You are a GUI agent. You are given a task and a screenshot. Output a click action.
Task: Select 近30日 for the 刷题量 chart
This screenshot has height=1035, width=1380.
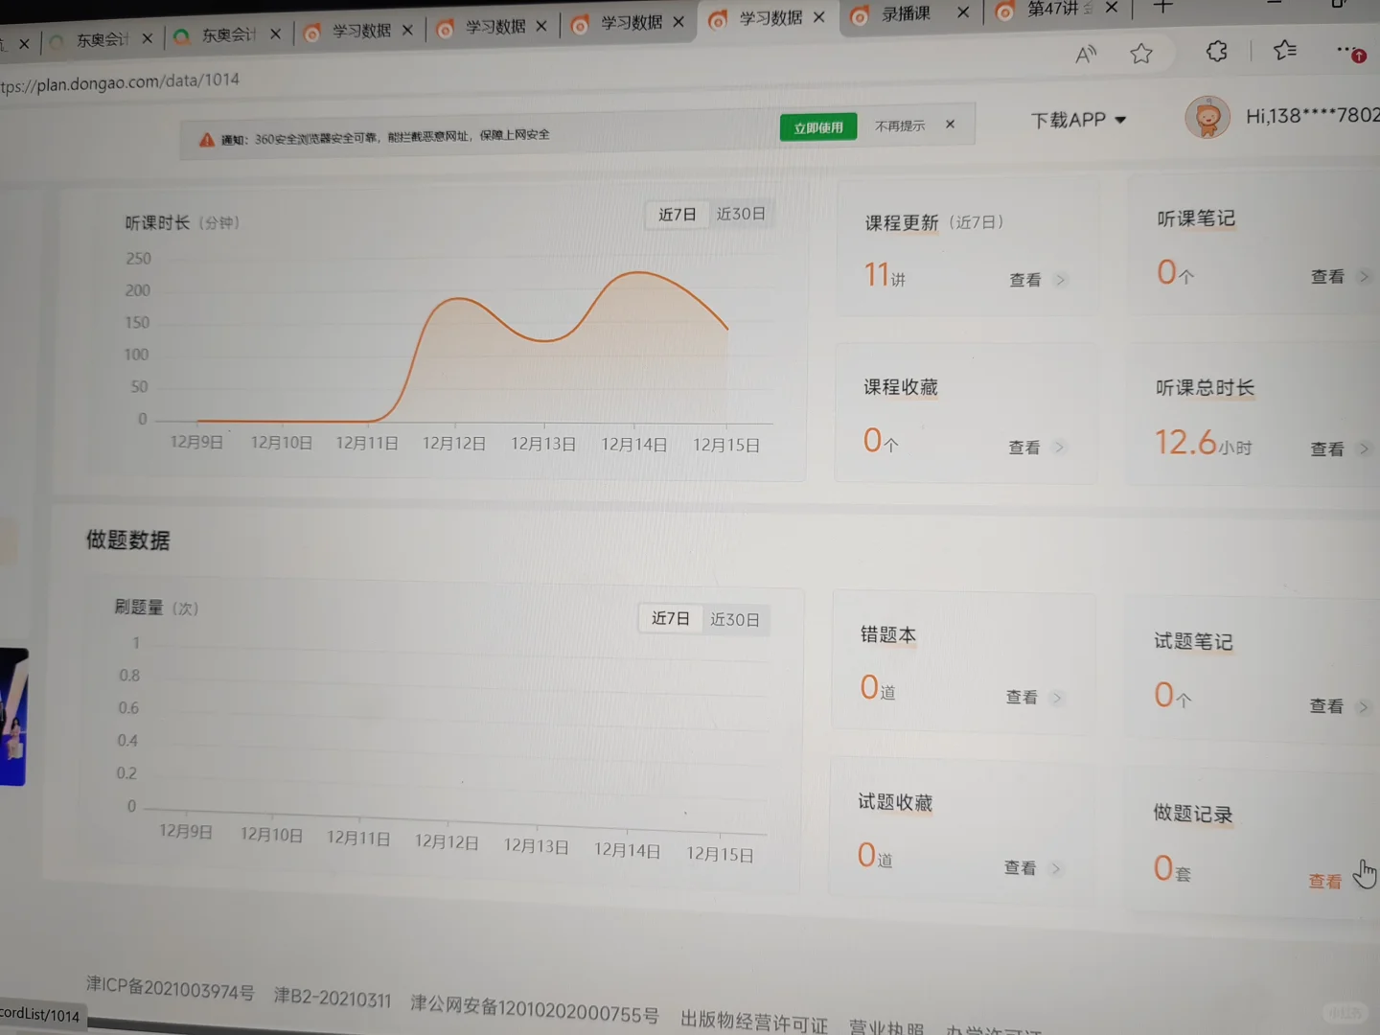[734, 619]
